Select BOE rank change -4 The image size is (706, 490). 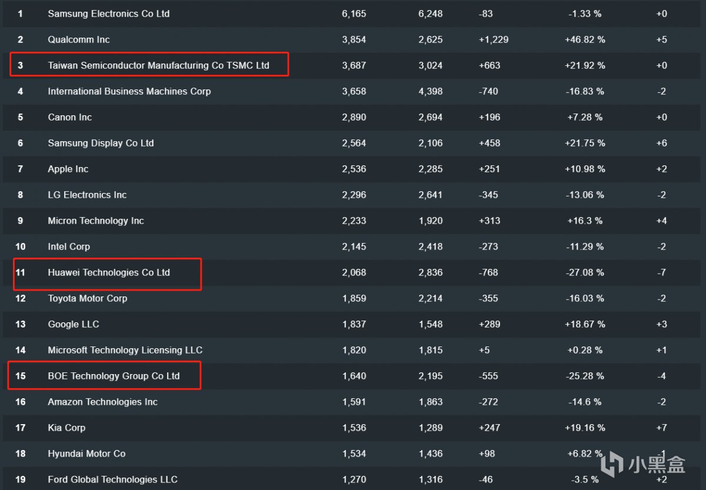(662, 376)
